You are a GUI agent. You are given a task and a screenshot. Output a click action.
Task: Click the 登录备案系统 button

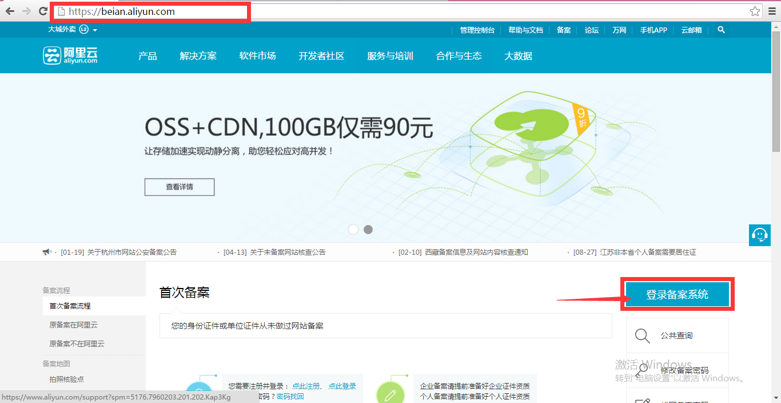point(677,294)
